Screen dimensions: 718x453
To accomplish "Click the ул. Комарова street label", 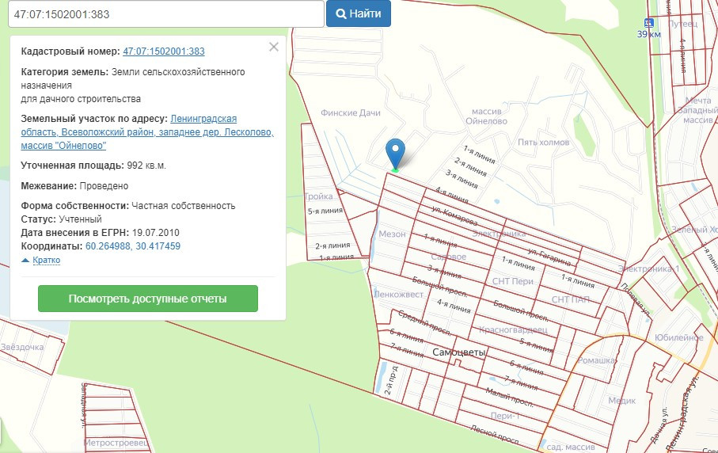I will point(454,215).
